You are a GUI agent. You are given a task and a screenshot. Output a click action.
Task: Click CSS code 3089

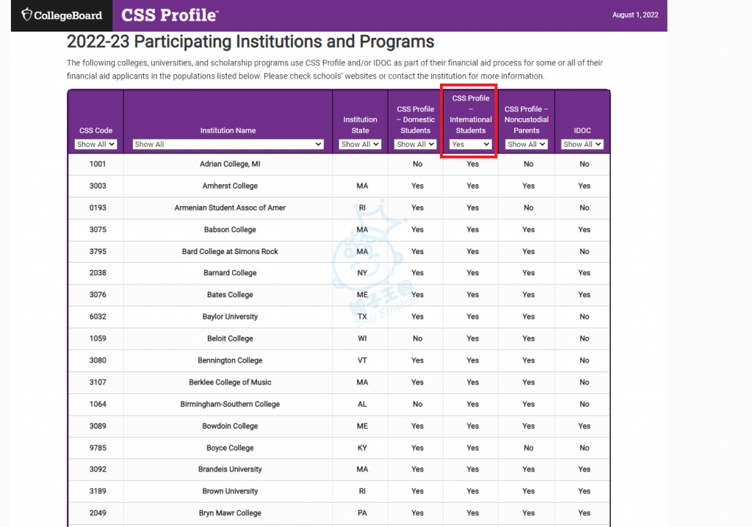pyautogui.click(x=98, y=426)
